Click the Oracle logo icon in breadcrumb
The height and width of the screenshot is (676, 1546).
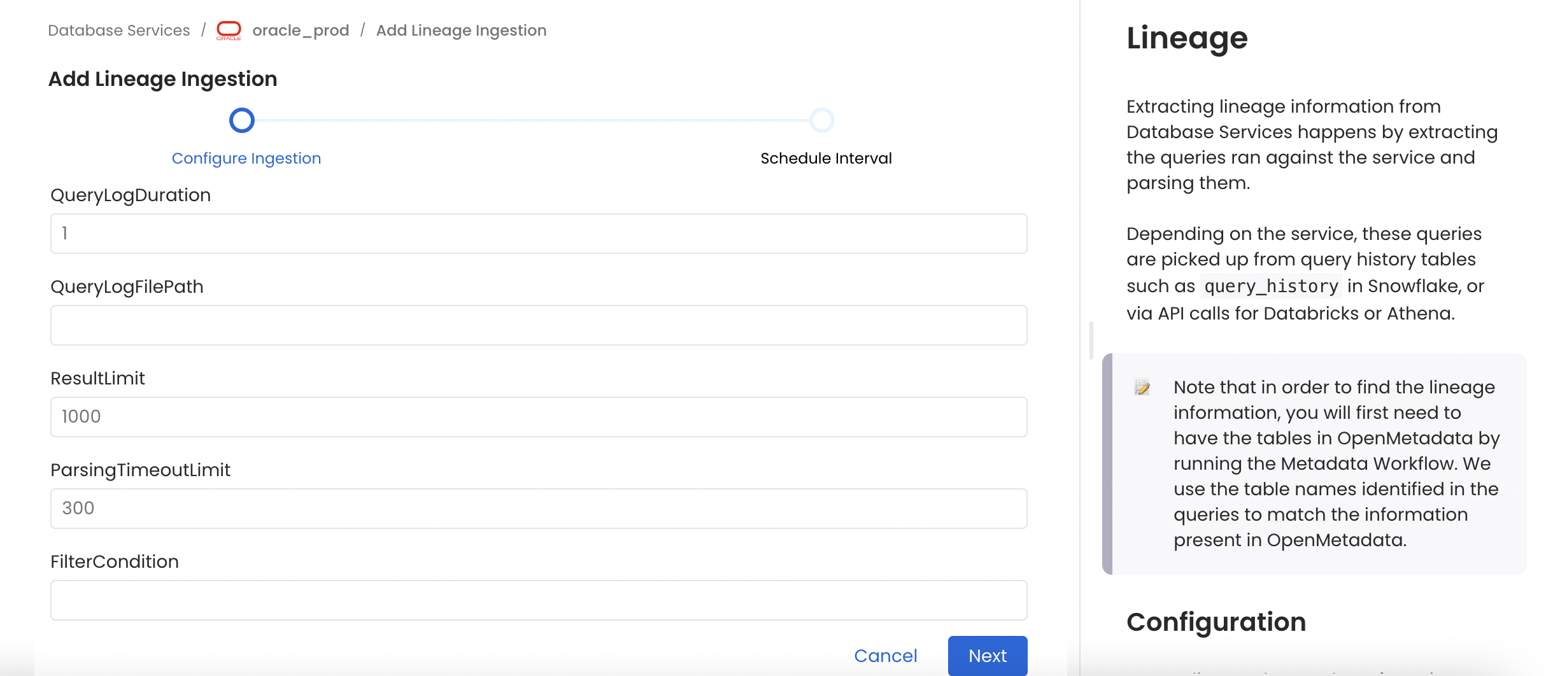point(229,30)
